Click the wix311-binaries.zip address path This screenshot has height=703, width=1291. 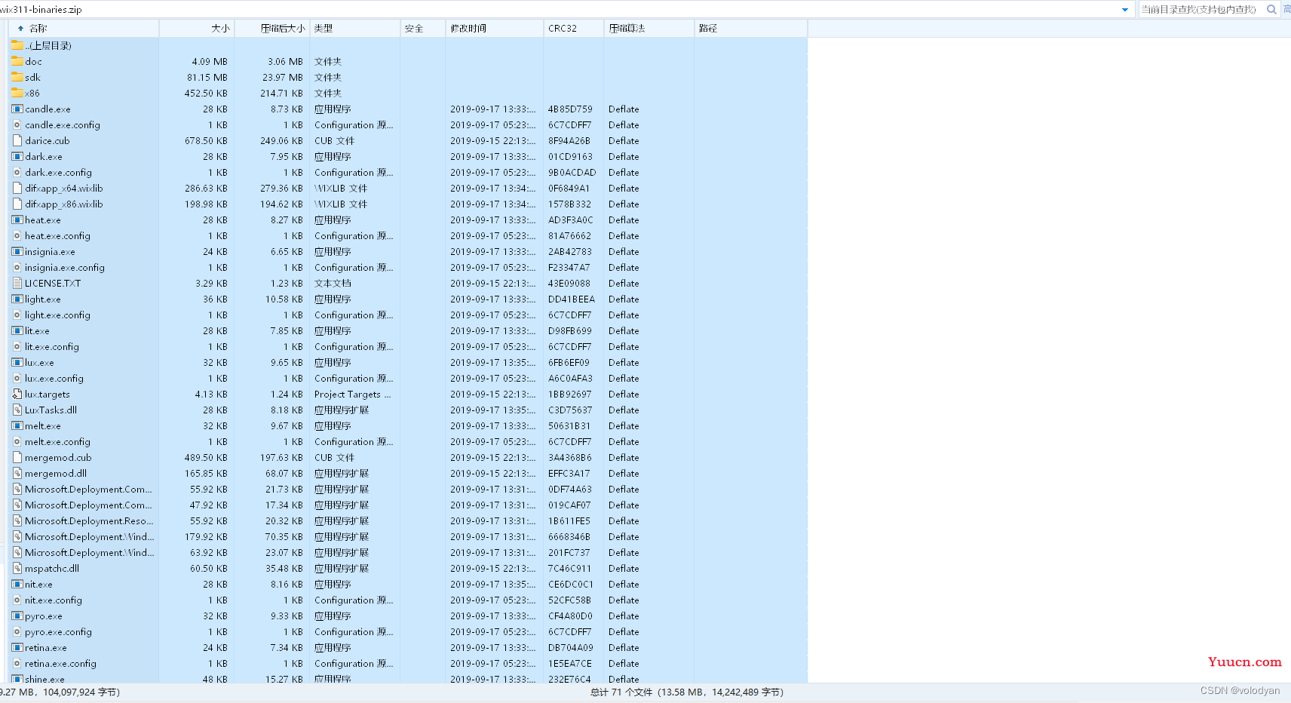pos(41,10)
